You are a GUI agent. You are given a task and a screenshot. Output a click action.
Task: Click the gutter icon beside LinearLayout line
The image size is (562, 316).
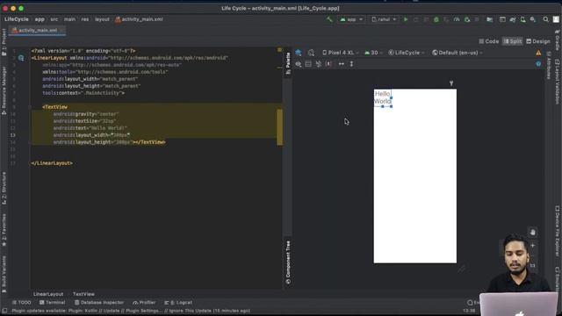click(x=21, y=58)
